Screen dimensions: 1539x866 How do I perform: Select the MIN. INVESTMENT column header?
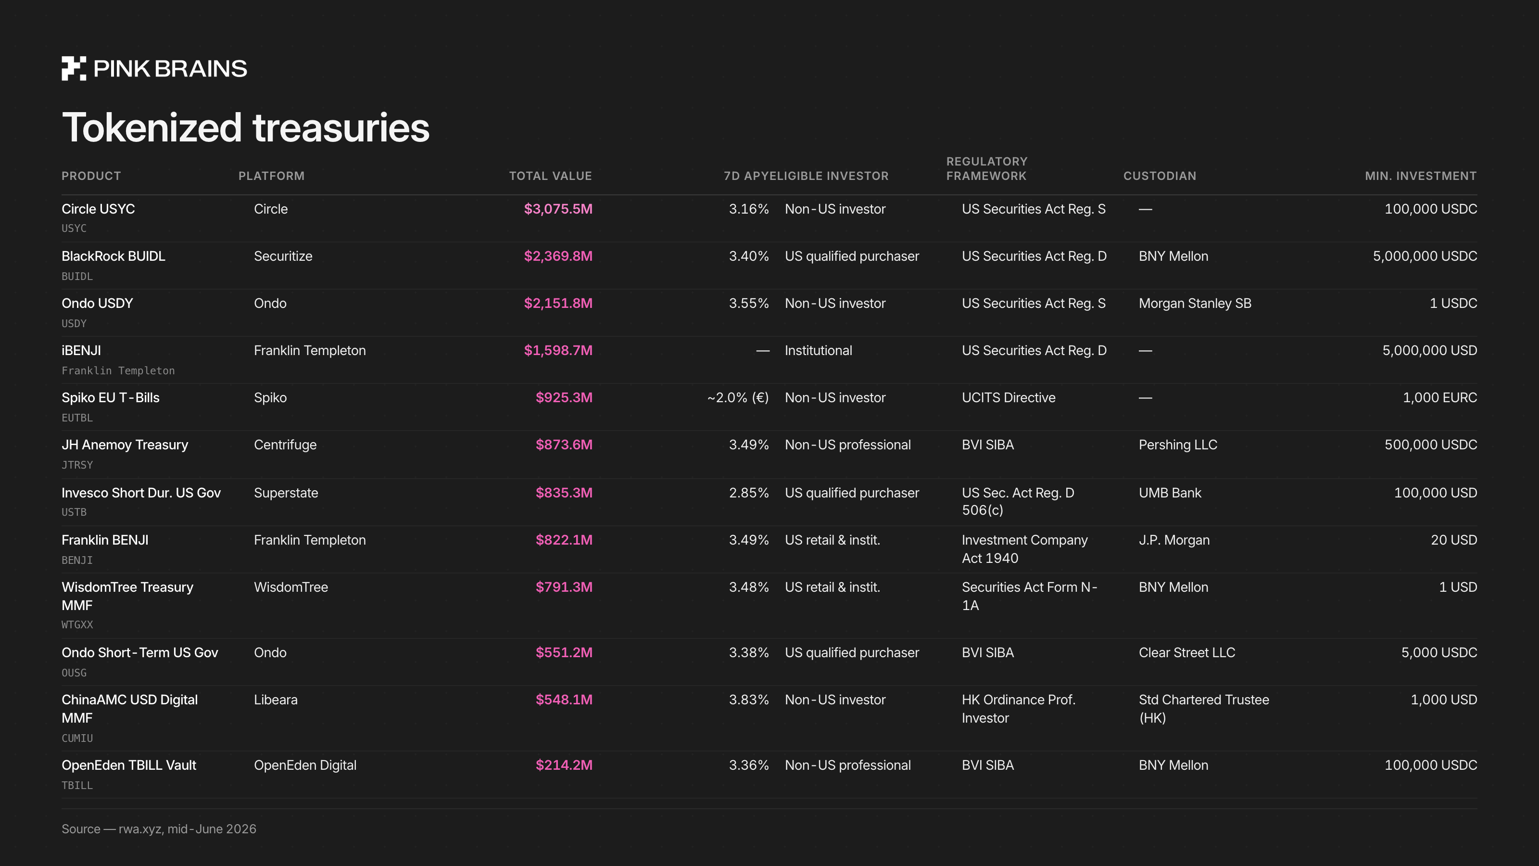coord(1421,176)
